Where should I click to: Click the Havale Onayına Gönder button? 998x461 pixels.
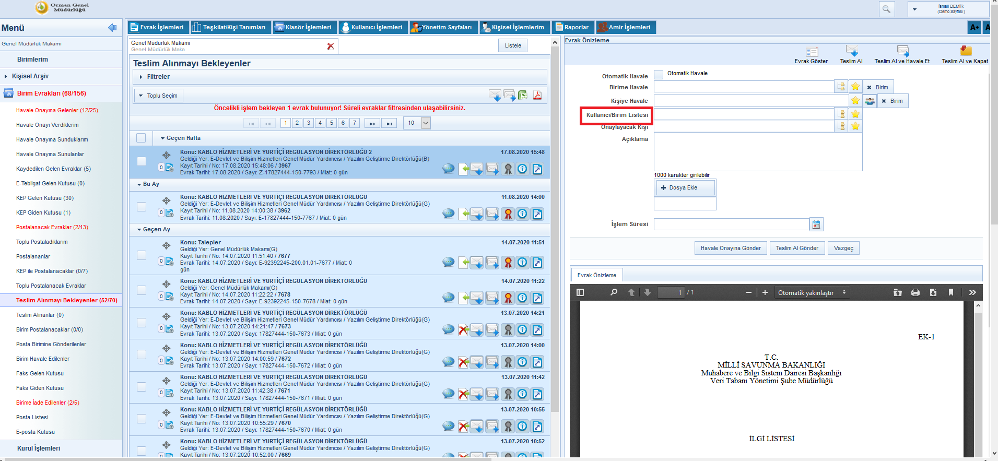tap(730, 248)
